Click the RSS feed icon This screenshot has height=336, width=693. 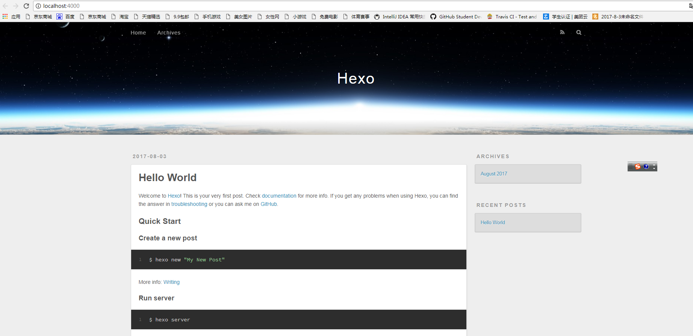[562, 32]
